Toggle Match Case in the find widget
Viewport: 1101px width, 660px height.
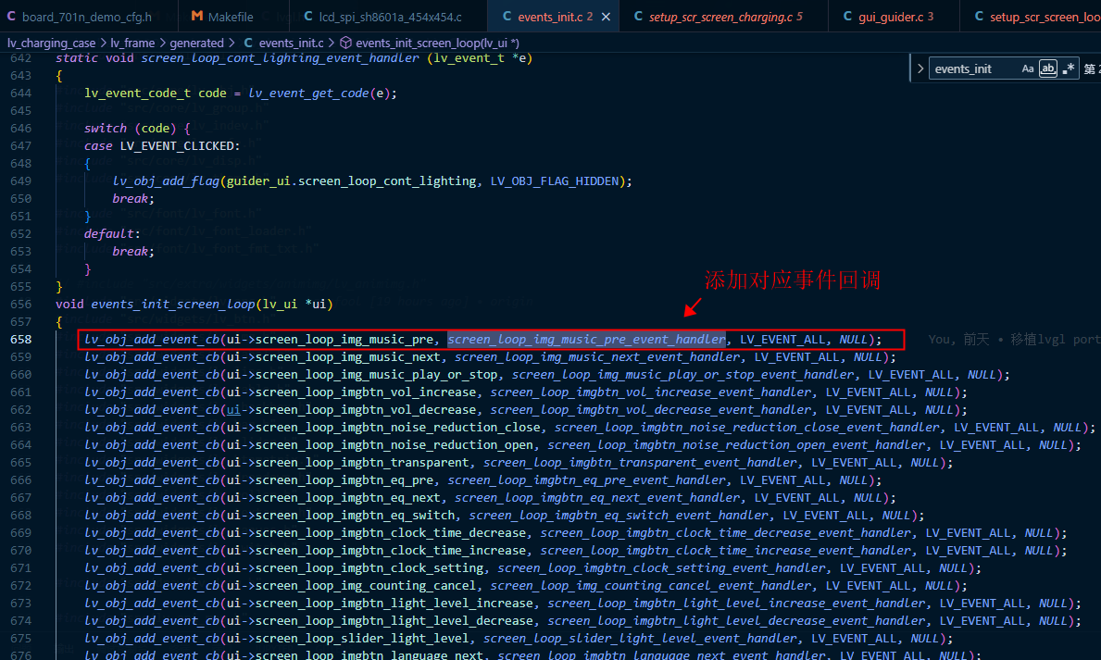coord(1028,68)
